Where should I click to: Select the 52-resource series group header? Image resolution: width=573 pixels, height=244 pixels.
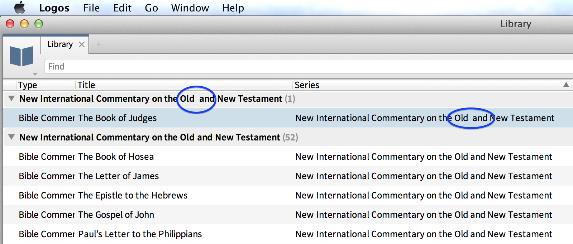pyautogui.click(x=288, y=137)
